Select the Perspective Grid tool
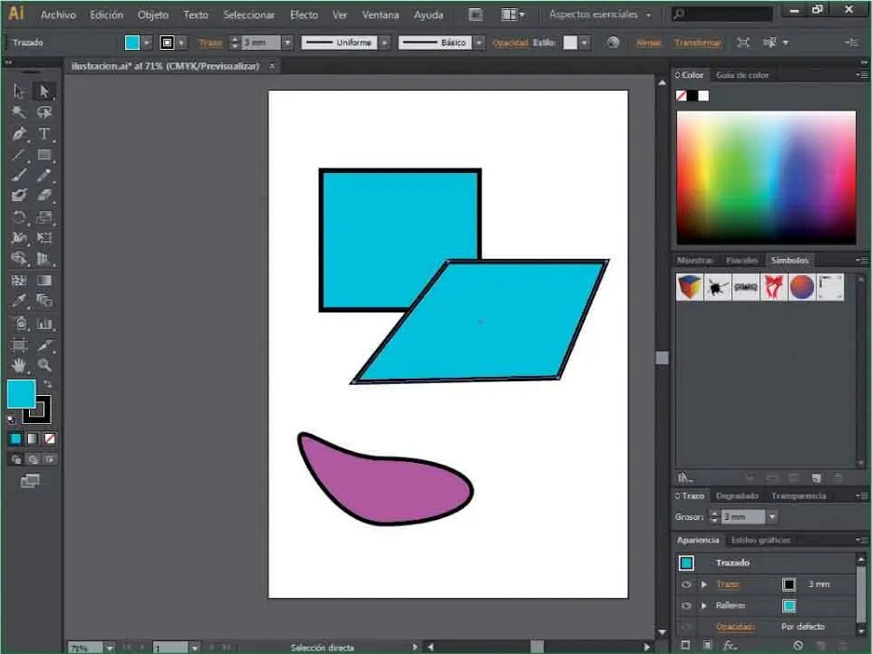This screenshot has height=654, width=872. 44,258
